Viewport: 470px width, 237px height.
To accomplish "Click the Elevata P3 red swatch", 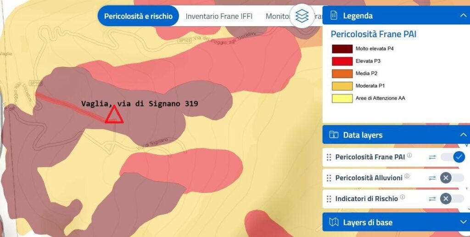I will click(x=342, y=61).
